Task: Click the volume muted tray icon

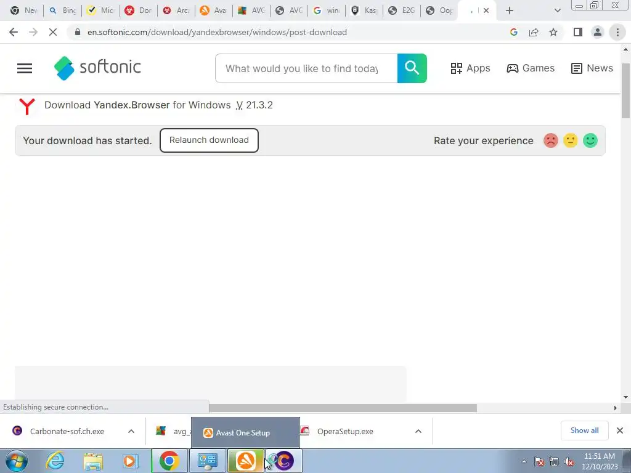Action: (569, 461)
